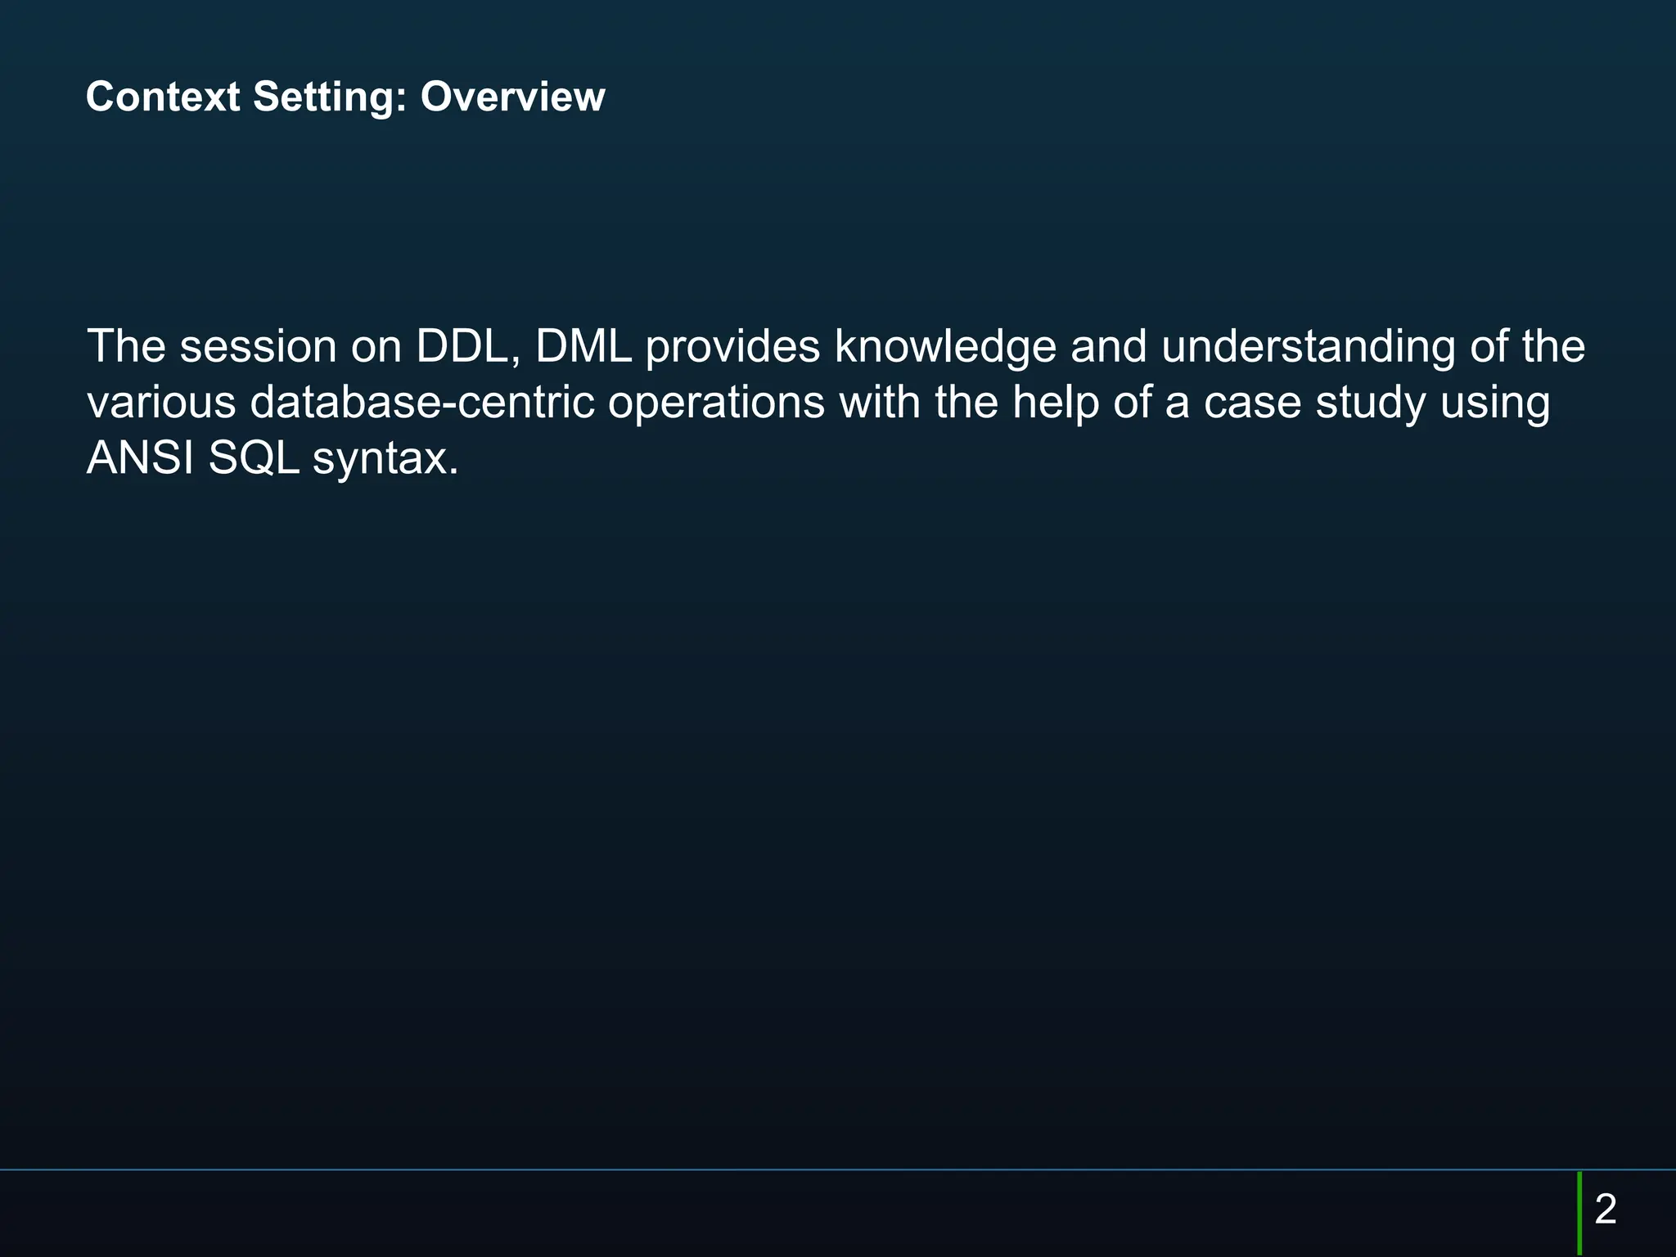Click the green vertical bar beside page number
The image size is (1676, 1257).
pos(1579,1214)
